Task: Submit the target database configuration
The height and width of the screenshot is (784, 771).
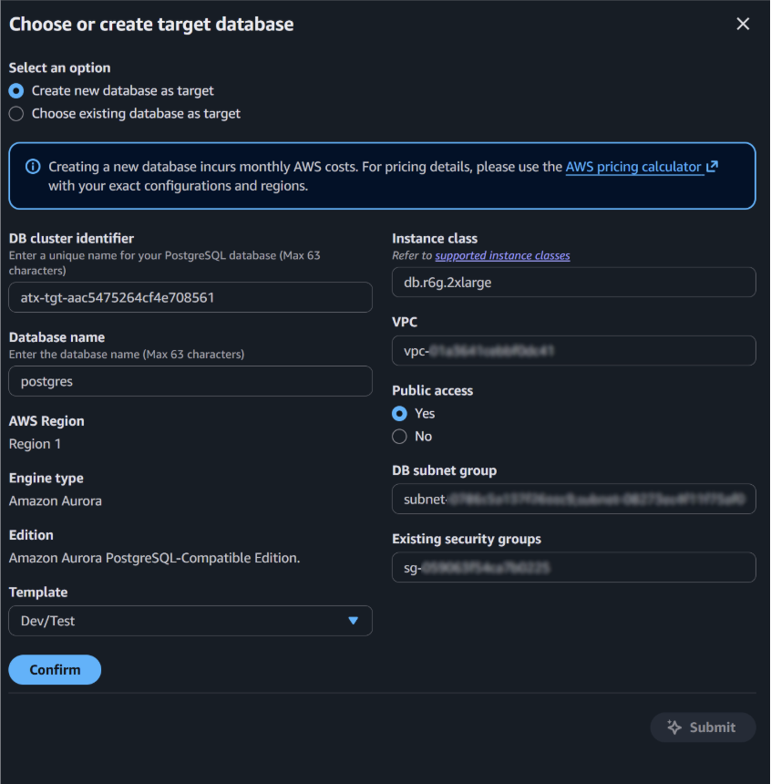Action: 703,727
